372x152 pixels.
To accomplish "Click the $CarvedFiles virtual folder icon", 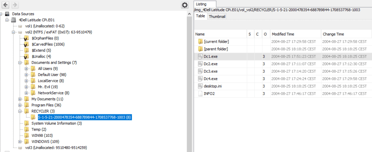I will pos(26,45).
